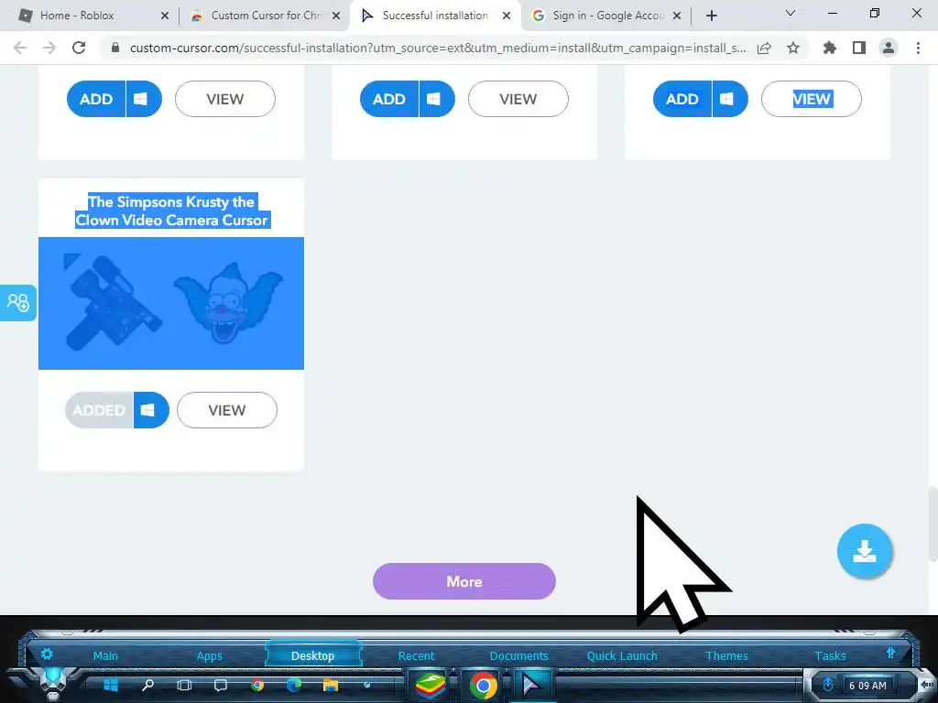Close the Google Sign in tab

click(x=677, y=16)
